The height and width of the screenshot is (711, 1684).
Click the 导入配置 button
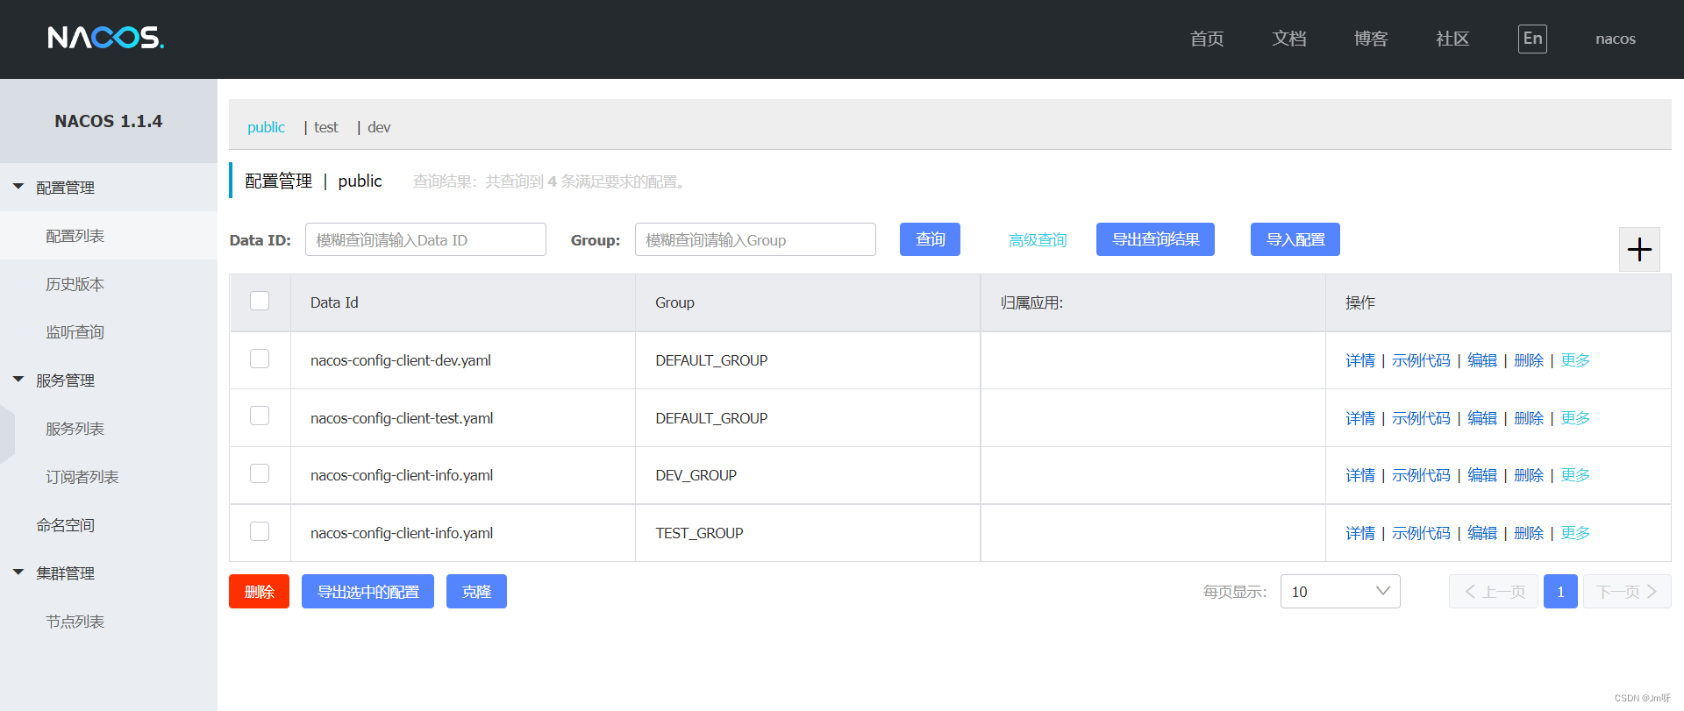coord(1295,239)
